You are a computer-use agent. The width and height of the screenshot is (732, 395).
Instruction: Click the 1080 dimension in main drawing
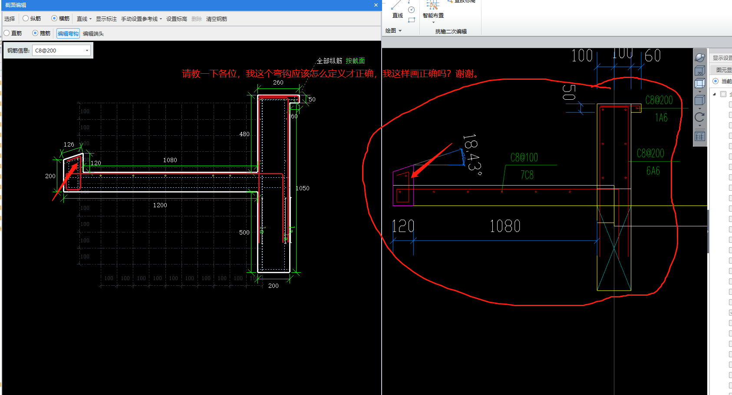click(505, 226)
